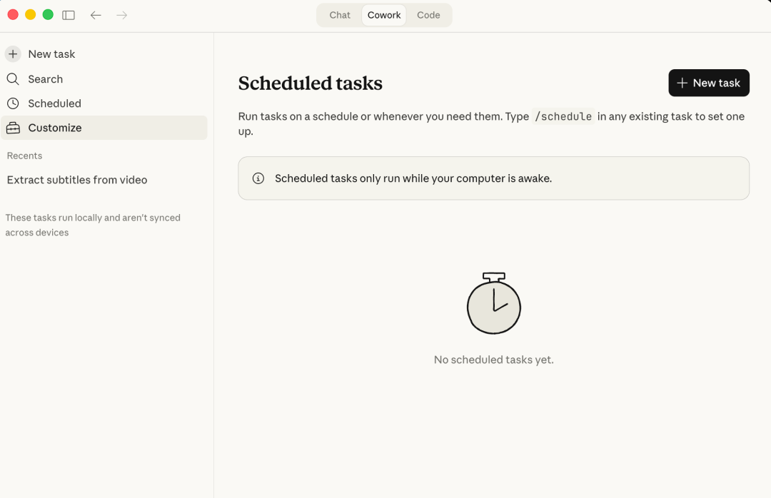Open the Code tab
Screen dimensions: 771x498
(428, 15)
